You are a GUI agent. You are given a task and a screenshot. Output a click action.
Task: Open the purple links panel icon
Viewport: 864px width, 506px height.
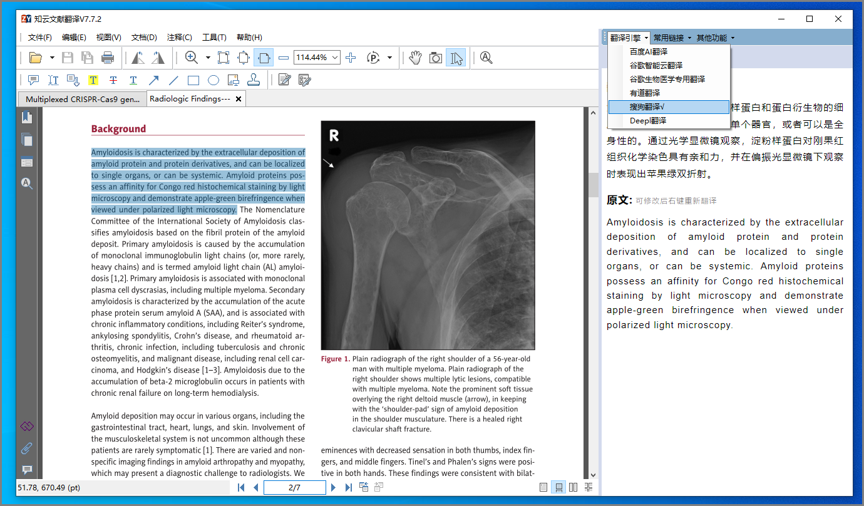tap(27, 426)
